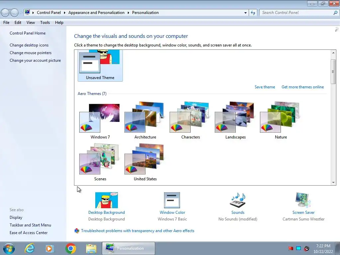Click the Aero troubleshoot shield icon
Image resolution: width=340 pixels, height=255 pixels.
(x=77, y=231)
